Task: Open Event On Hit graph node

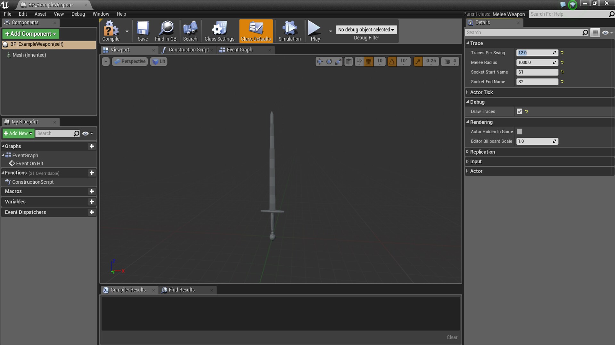Action: coord(29,163)
